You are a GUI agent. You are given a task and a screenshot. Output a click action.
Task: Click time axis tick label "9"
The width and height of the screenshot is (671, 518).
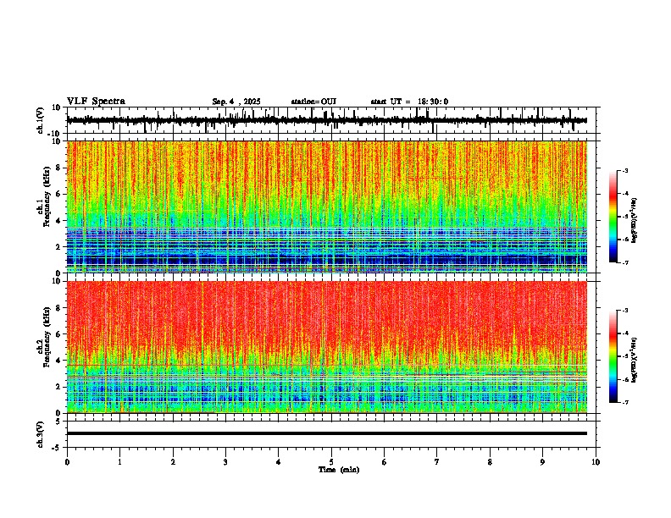tap(542, 462)
